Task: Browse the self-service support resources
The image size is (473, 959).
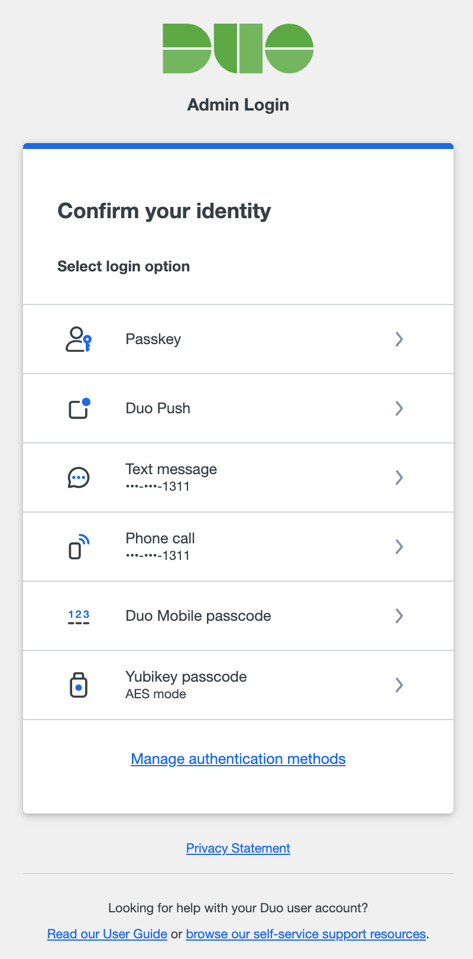Action: coord(306,934)
